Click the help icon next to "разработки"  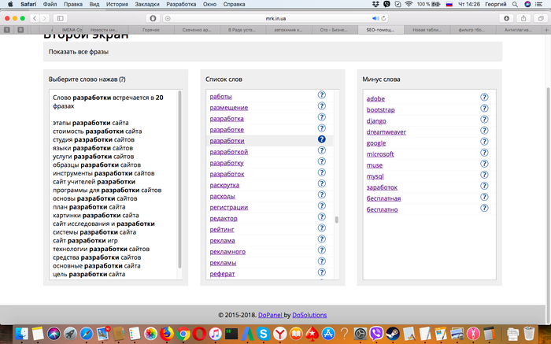[x=322, y=140]
